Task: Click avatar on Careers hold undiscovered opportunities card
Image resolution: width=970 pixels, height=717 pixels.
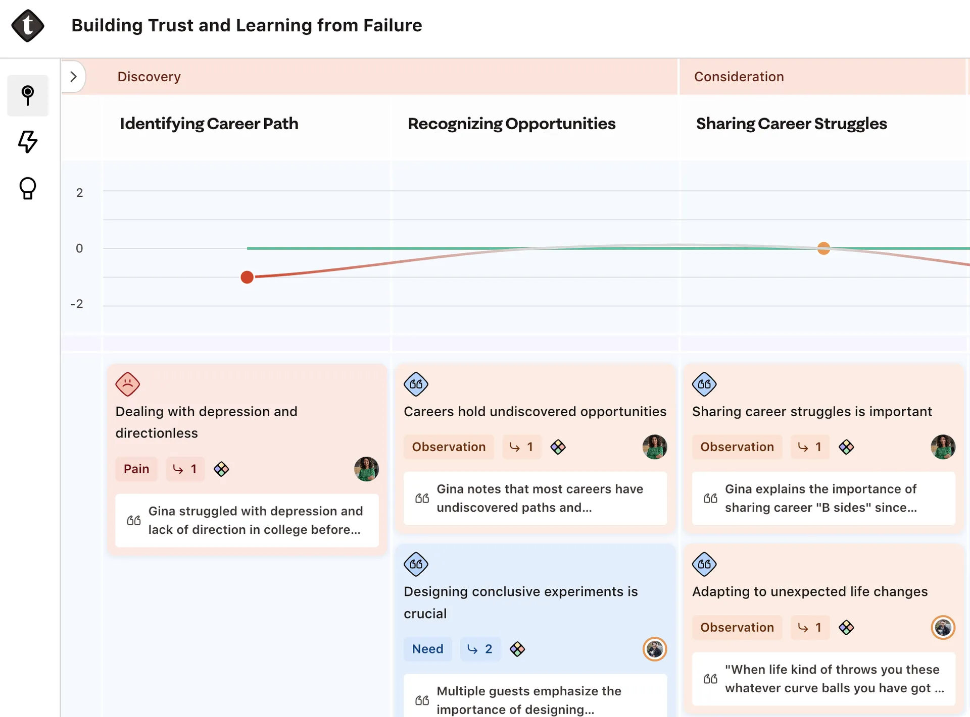Action: click(655, 447)
